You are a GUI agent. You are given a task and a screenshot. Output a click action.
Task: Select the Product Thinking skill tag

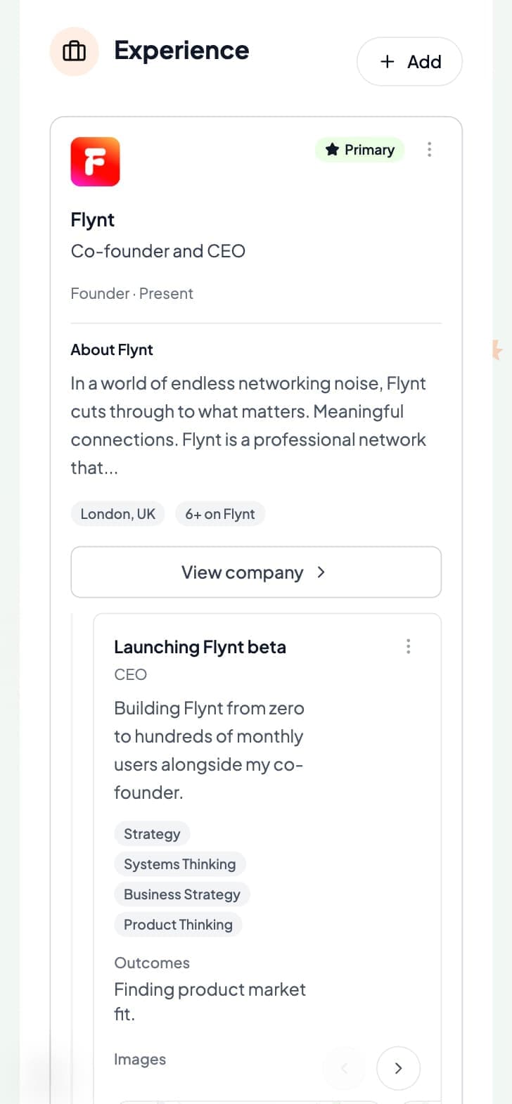pyautogui.click(x=177, y=924)
